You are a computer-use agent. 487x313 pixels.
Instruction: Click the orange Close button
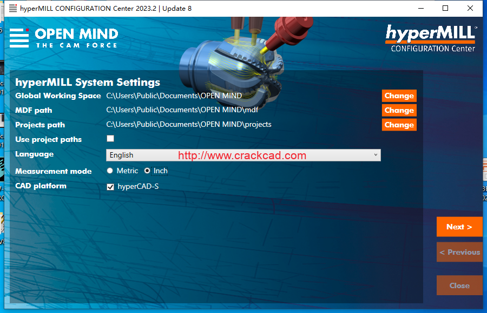point(459,285)
